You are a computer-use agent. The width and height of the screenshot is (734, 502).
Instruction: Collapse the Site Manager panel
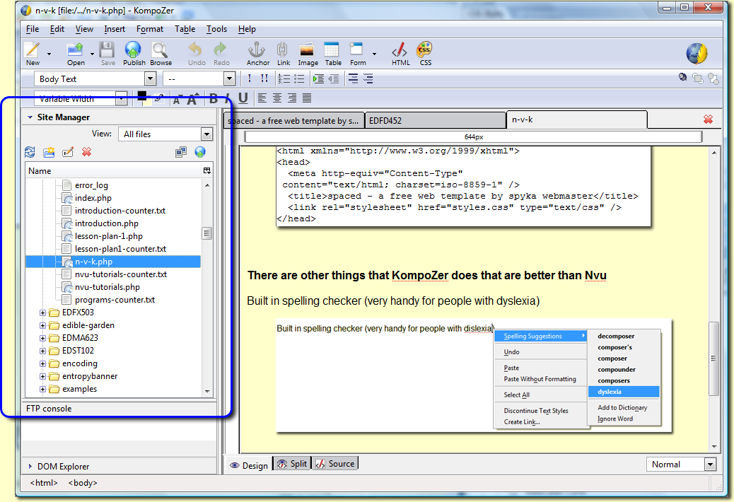click(30, 117)
